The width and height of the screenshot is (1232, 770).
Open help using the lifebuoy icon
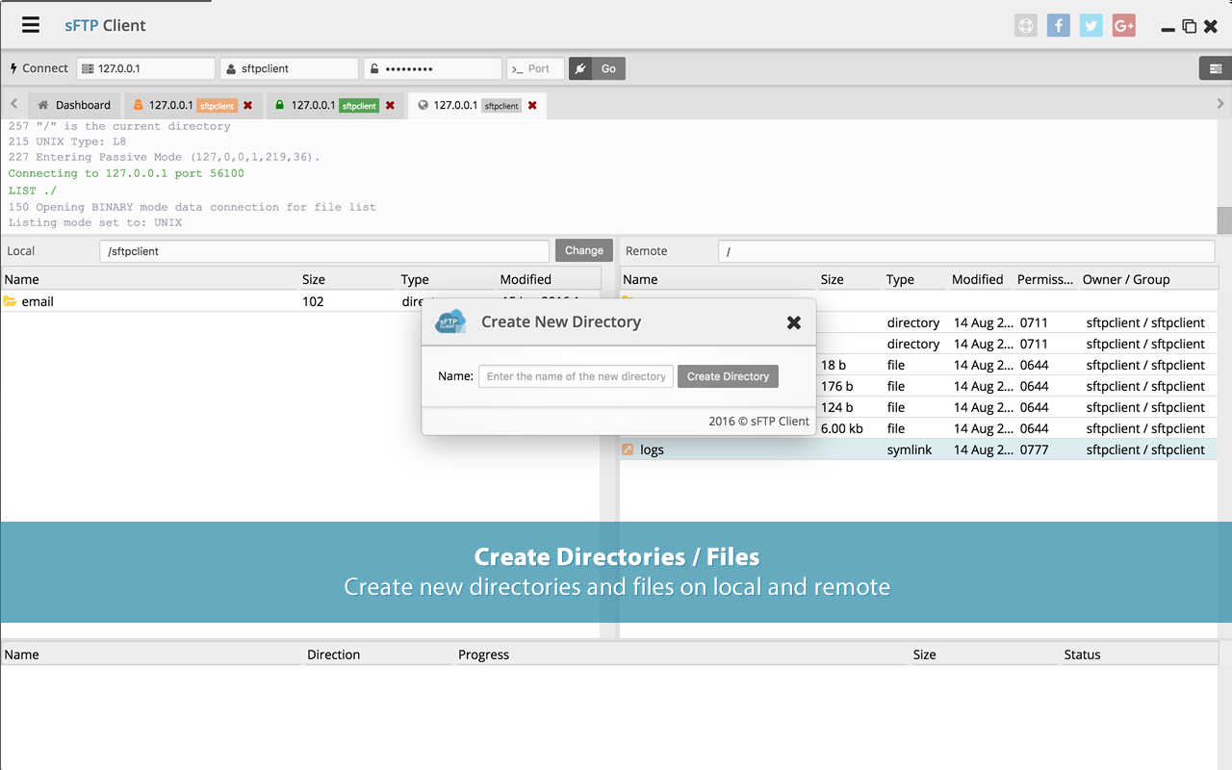point(1025,25)
